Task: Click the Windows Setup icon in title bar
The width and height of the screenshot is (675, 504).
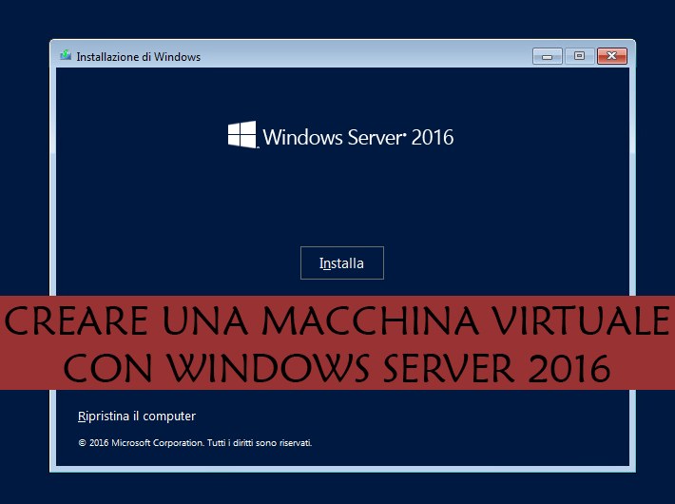Action: (x=65, y=56)
